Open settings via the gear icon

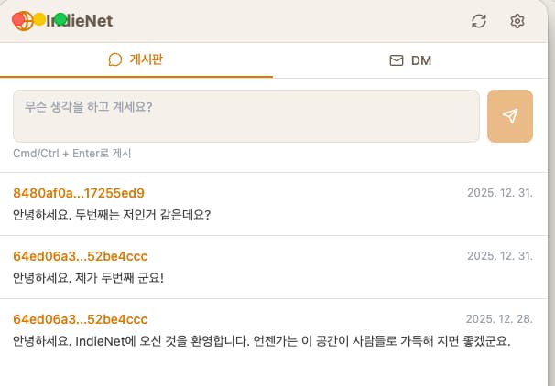(517, 21)
